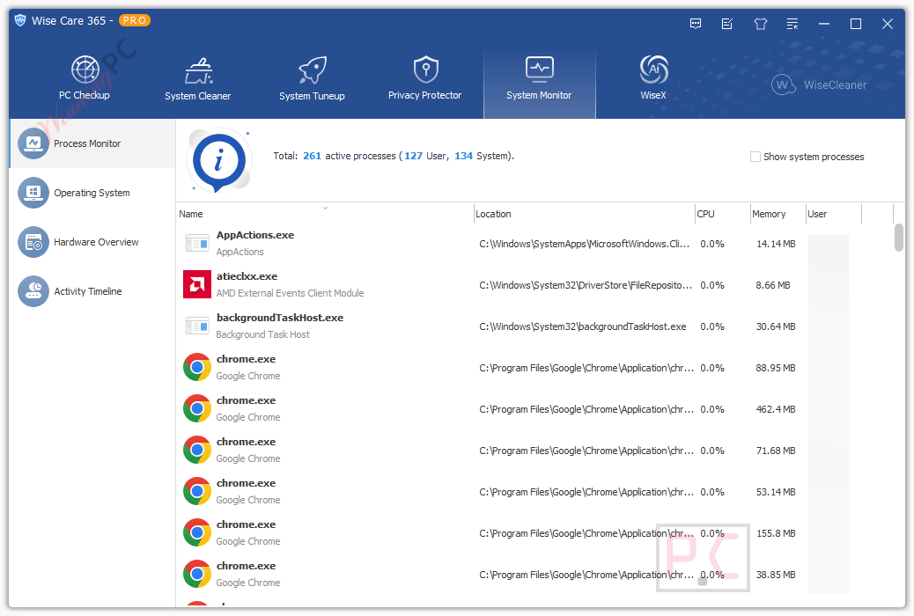Screen dimensions: 914x616
Task: Click the Wise Care 365 shield logo
Action: click(x=20, y=20)
